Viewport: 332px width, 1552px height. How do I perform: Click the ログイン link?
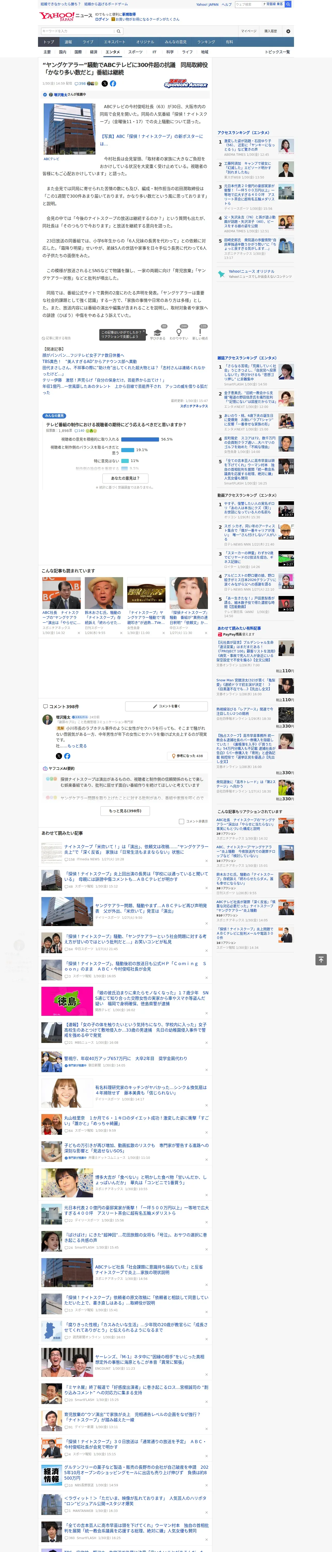point(102,19)
